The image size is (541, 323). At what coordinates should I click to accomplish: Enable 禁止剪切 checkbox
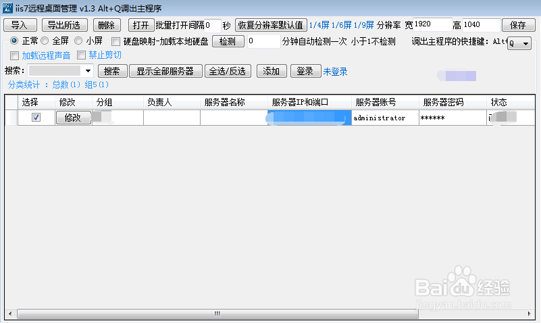click(82, 55)
